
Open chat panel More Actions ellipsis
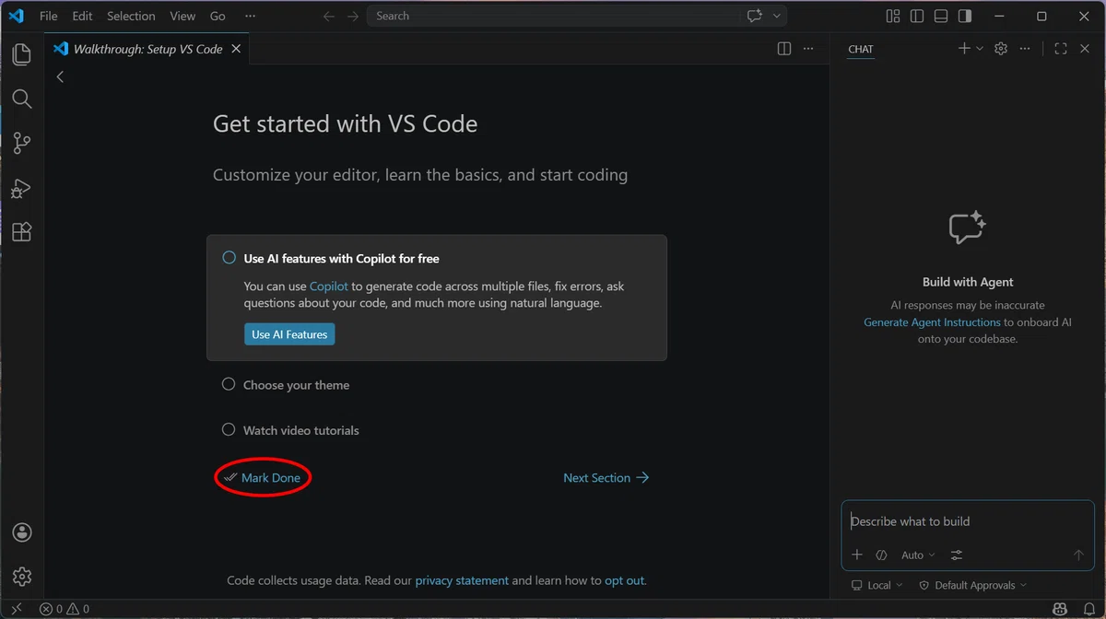pos(1025,49)
